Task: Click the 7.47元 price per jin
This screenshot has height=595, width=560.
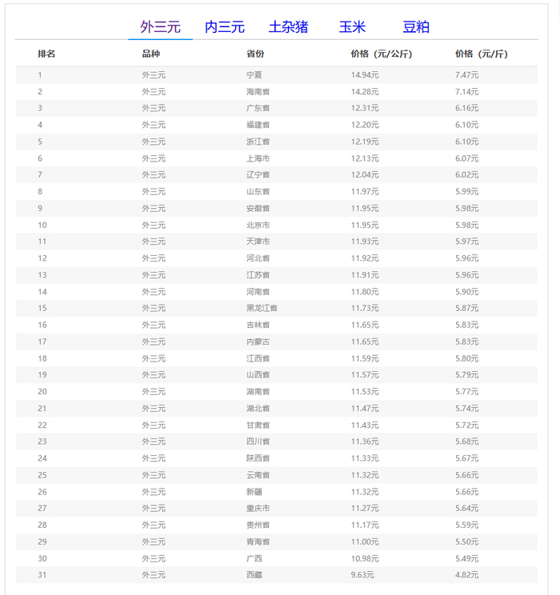Action: (x=466, y=75)
